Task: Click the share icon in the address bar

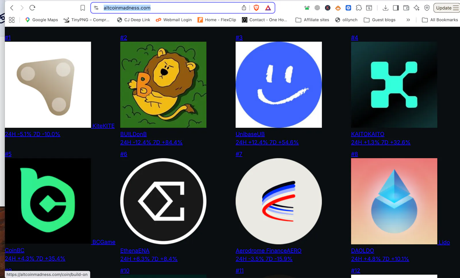Action: click(x=244, y=8)
